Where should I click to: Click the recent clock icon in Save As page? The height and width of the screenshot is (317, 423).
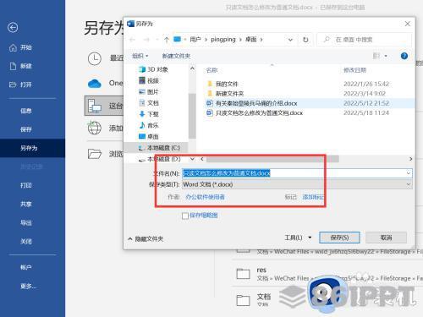tap(95, 58)
